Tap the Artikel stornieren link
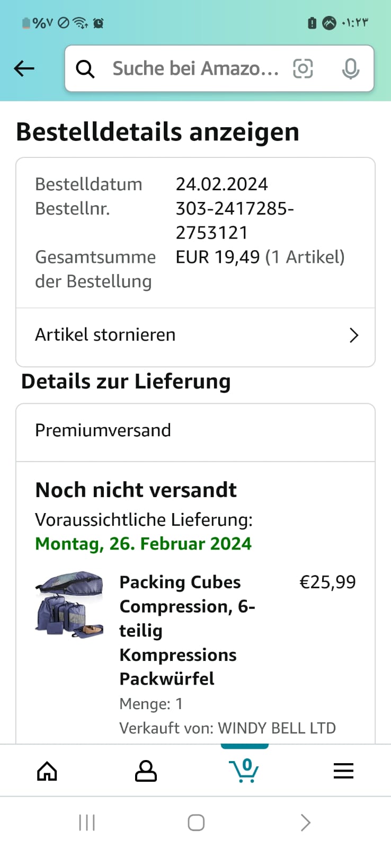 [x=105, y=335]
